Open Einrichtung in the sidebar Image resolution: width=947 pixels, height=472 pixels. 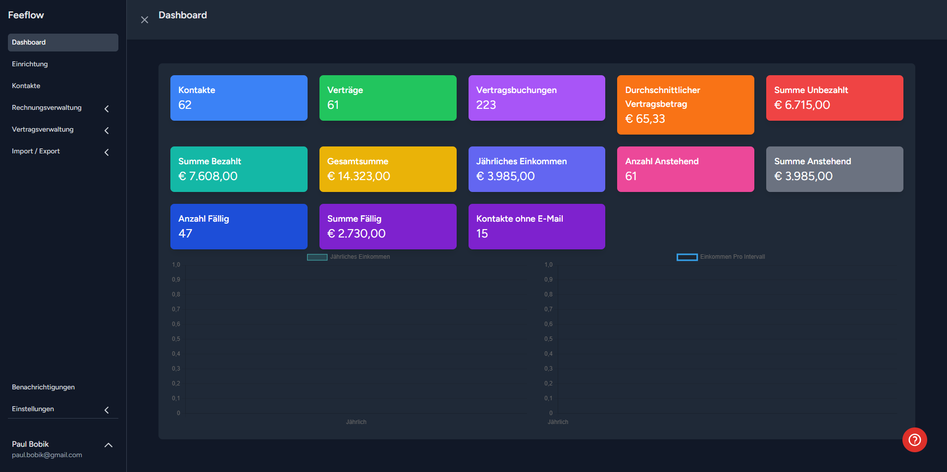[30, 64]
